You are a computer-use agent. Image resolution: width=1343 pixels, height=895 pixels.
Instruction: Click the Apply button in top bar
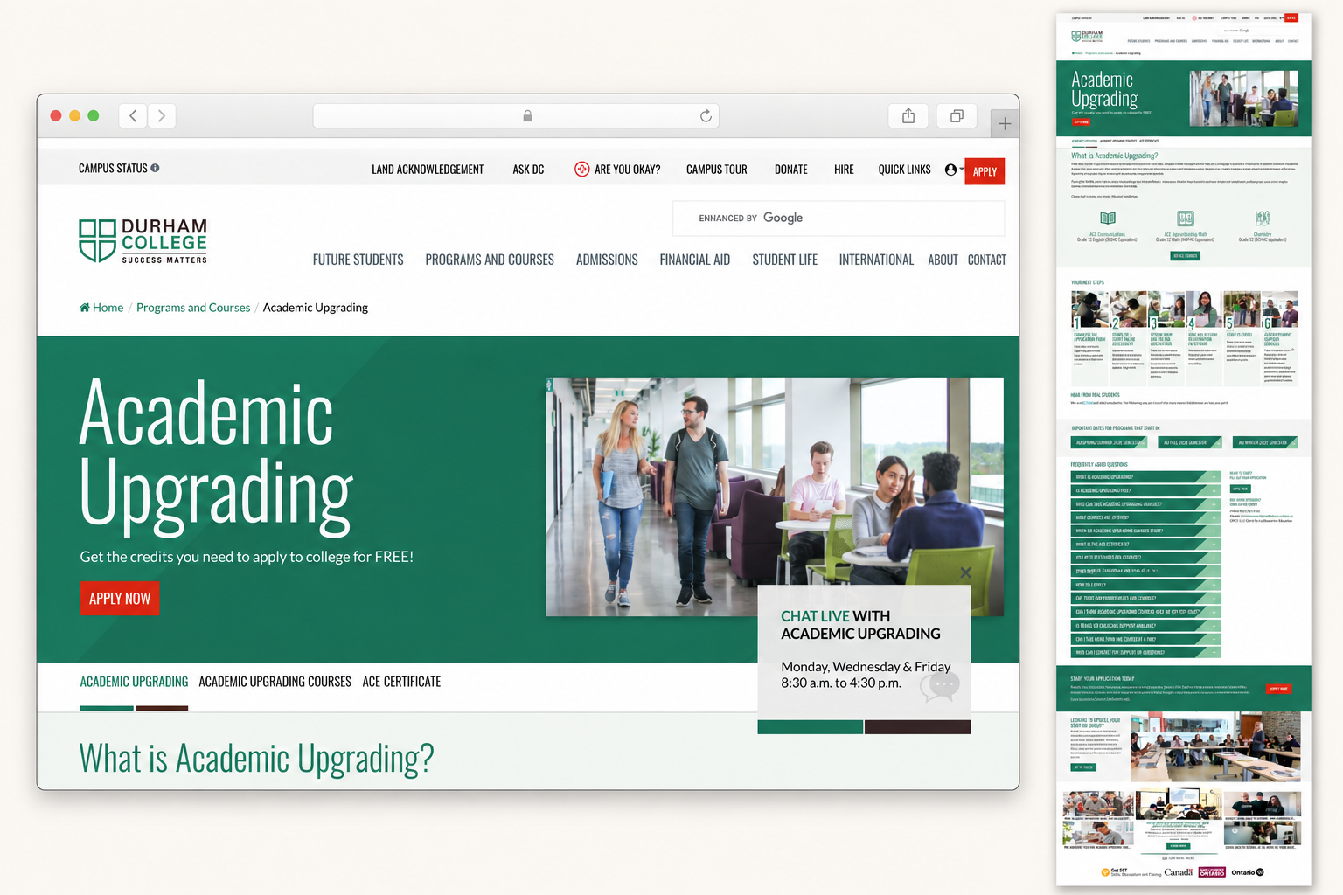point(985,171)
